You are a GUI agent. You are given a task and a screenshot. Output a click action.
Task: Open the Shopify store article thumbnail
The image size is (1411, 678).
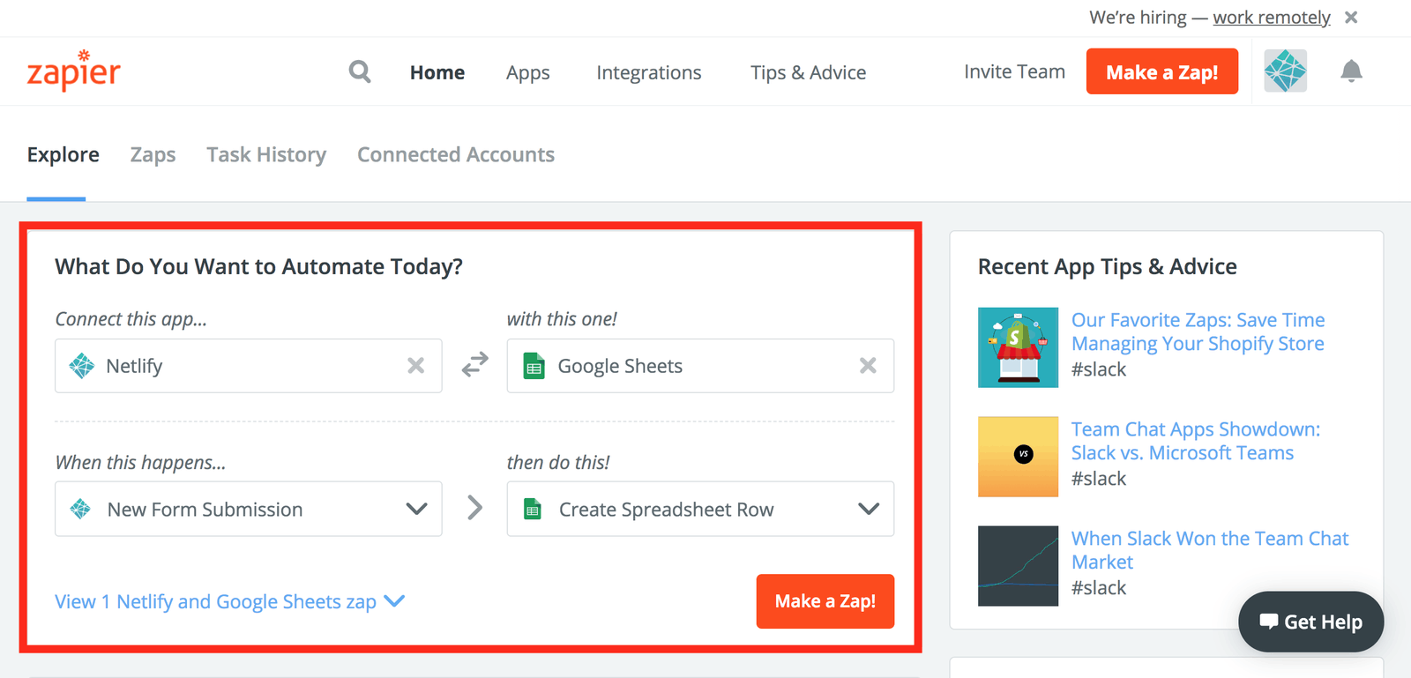click(x=1018, y=347)
